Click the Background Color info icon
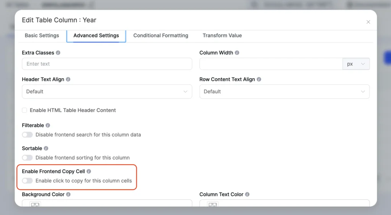Image resolution: width=391 pixels, height=215 pixels. (x=68, y=194)
